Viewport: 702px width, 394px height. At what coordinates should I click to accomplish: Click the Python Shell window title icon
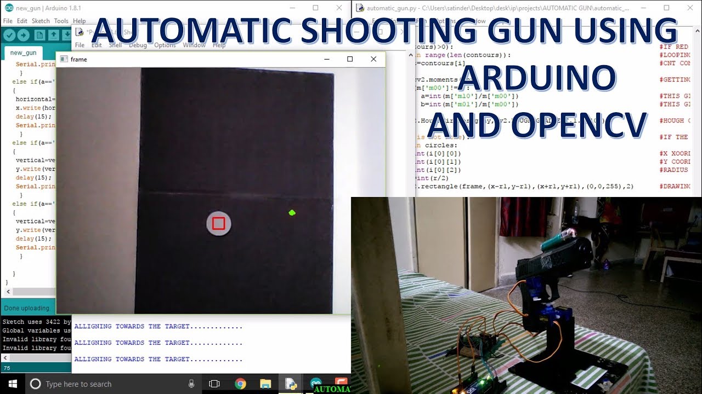[x=80, y=32]
